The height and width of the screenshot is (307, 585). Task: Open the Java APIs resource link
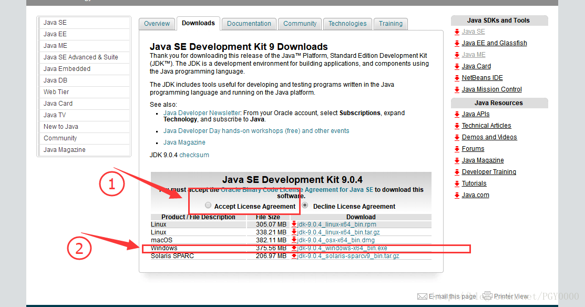pyautogui.click(x=476, y=114)
